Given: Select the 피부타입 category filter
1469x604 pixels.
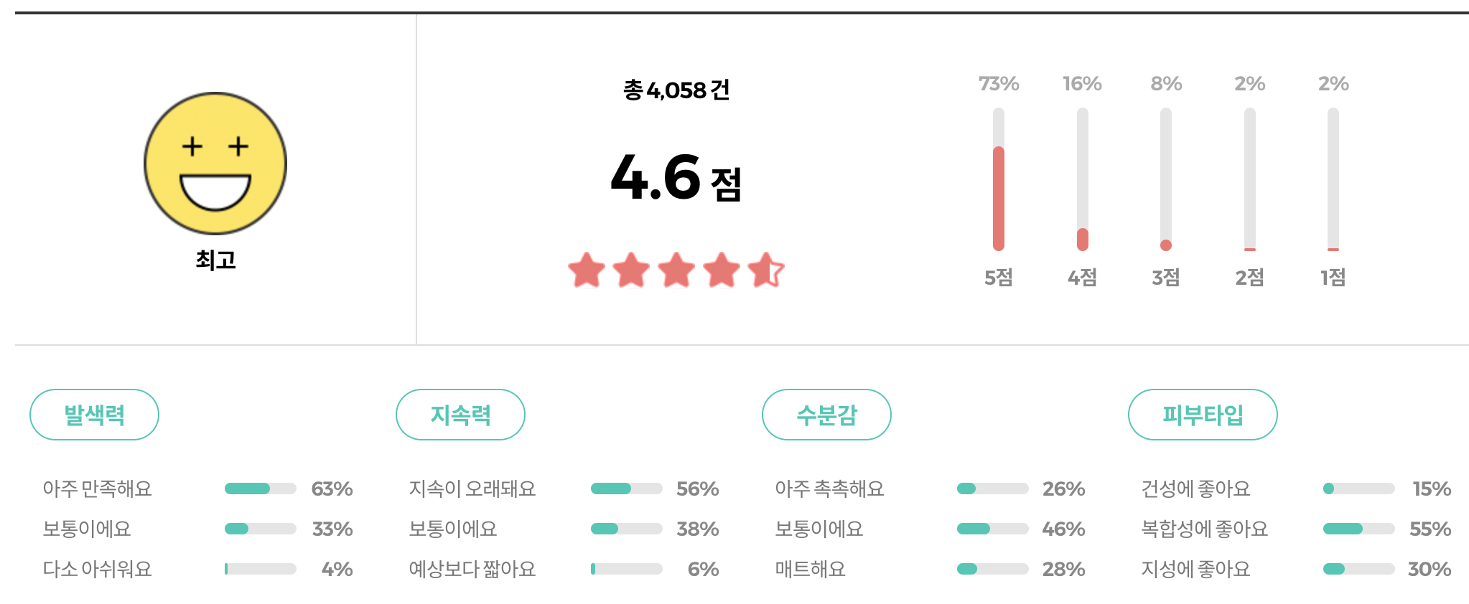Looking at the screenshot, I should [1202, 414].
